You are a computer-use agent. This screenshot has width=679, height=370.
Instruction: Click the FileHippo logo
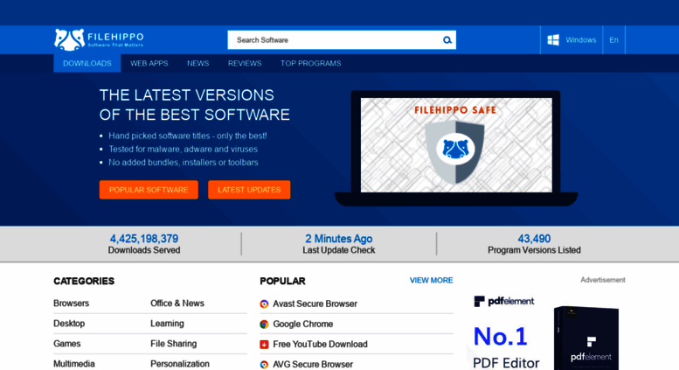(99, 39)
